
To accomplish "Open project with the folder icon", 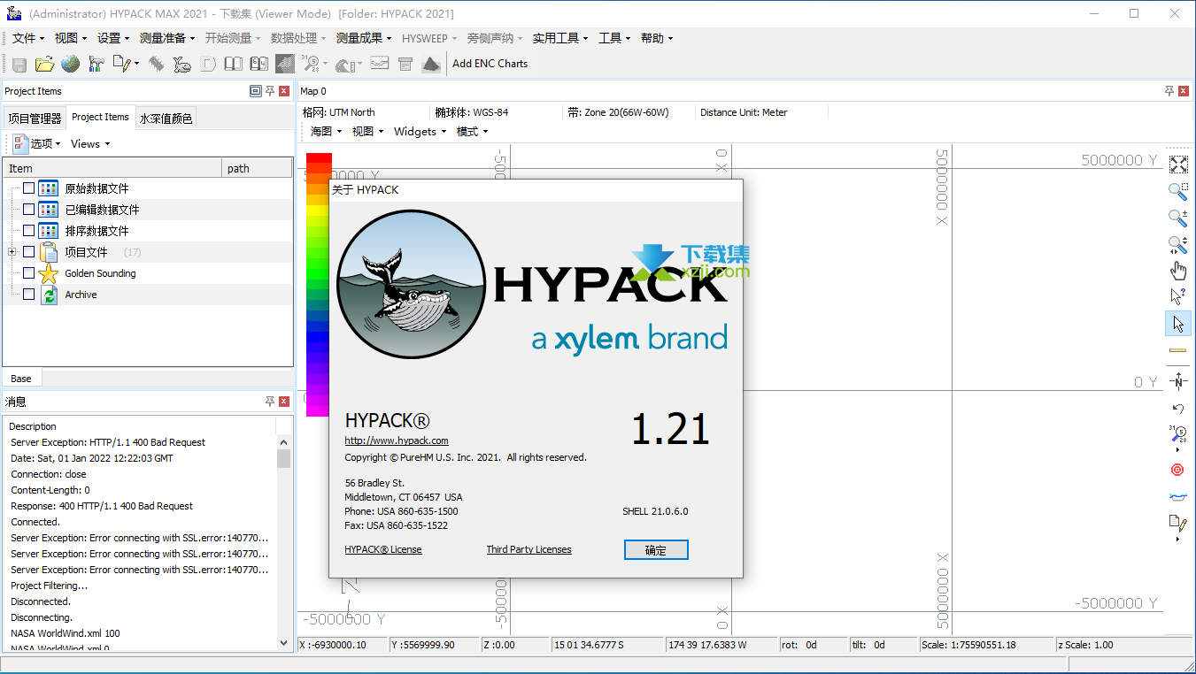I will (x=44, y=64).
